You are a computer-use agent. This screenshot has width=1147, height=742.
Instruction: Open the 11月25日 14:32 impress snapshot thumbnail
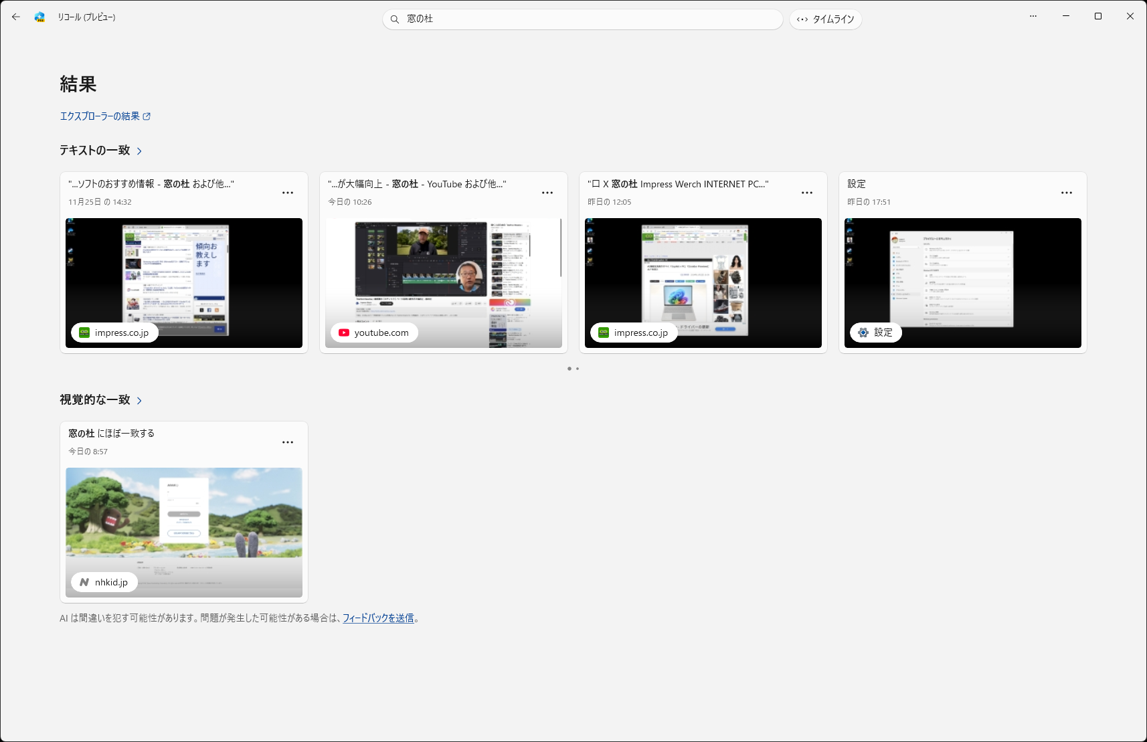184,283
